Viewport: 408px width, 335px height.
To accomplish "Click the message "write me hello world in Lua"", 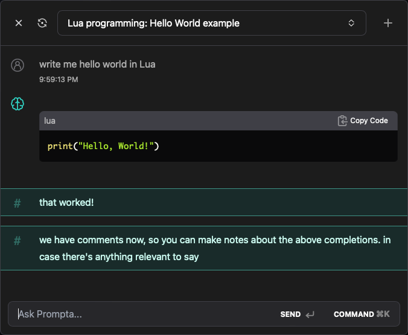I will [97, 64].
